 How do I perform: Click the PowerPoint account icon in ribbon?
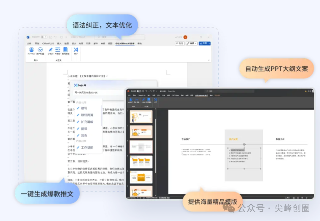131,100
